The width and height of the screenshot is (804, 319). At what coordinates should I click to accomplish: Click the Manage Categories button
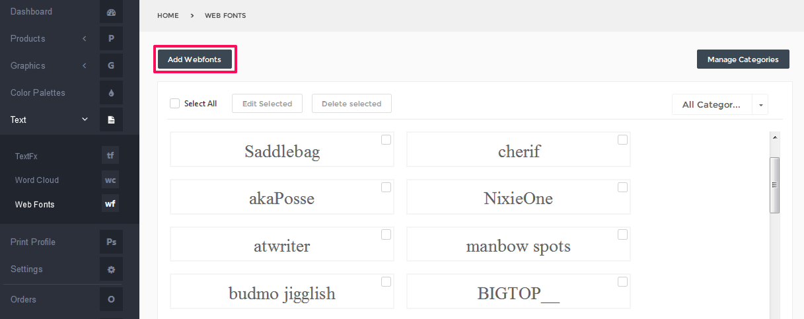coord(743,59)
